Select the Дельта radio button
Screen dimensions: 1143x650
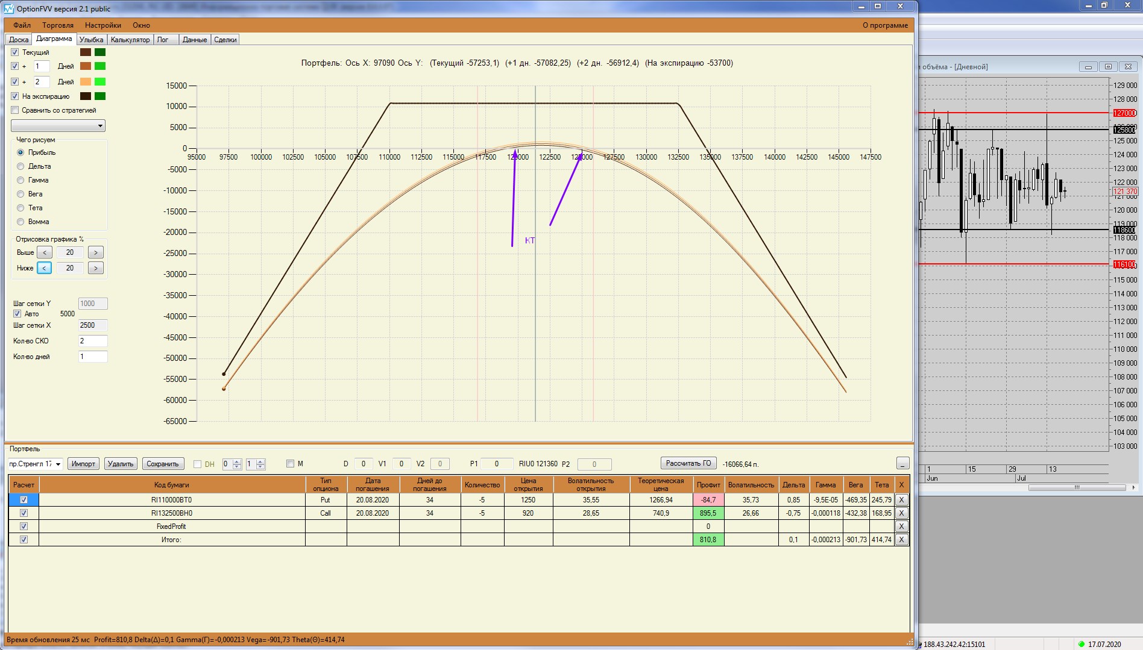coord(20,166)
